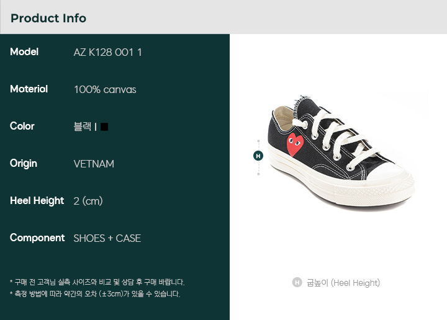Click the Origin label
Viewport: 447px width, 320px height.
24,164
